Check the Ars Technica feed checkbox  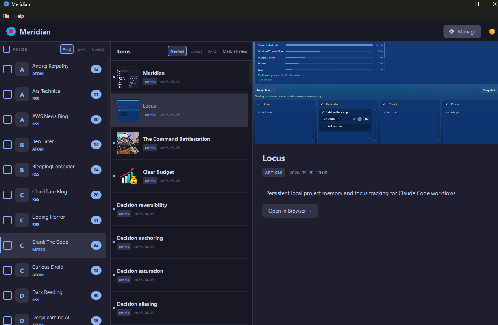7,94
